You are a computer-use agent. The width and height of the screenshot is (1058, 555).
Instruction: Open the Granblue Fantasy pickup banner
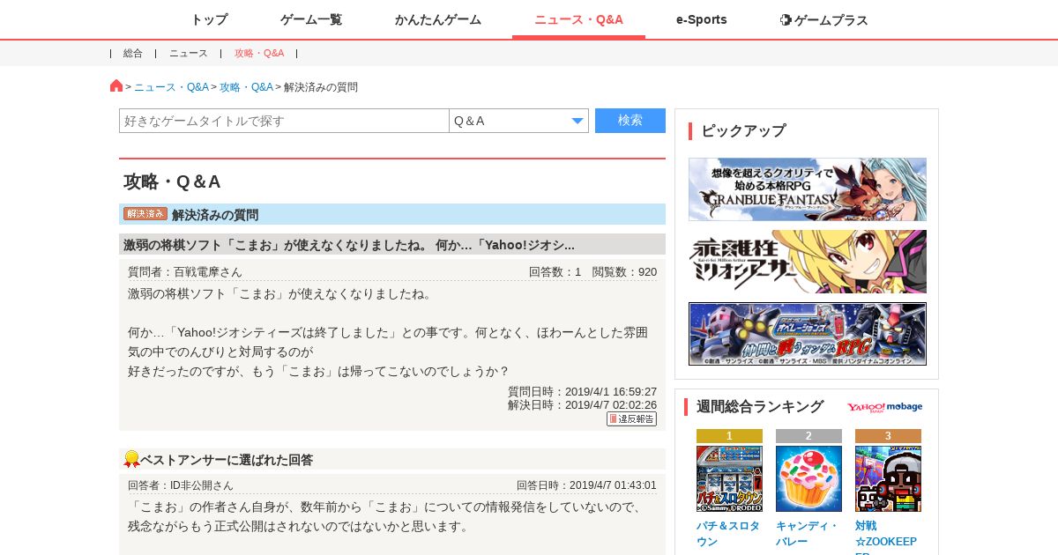[808, 189]
